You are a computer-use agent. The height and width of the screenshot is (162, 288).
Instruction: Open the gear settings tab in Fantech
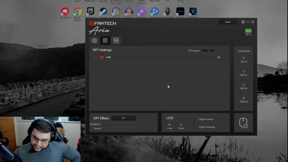[x=94, y=40]
